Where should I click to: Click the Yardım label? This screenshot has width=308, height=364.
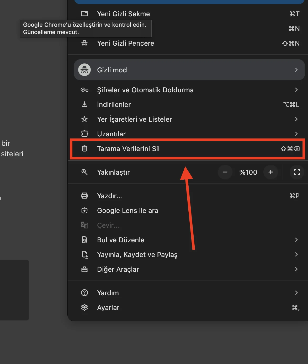[x=108, y=293]
